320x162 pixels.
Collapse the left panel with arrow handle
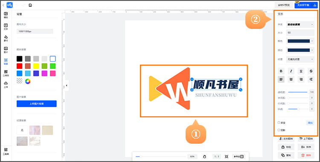click(x=66, y=85)
